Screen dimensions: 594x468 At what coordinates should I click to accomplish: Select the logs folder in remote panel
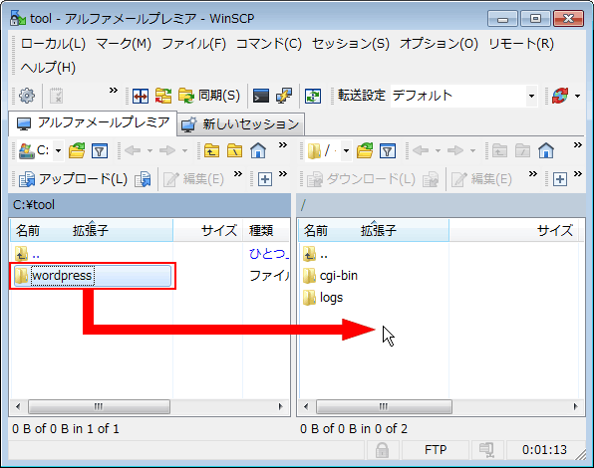323,298
